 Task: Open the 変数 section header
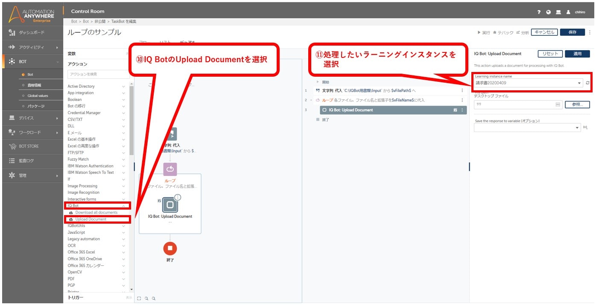[x=72, y=54]
